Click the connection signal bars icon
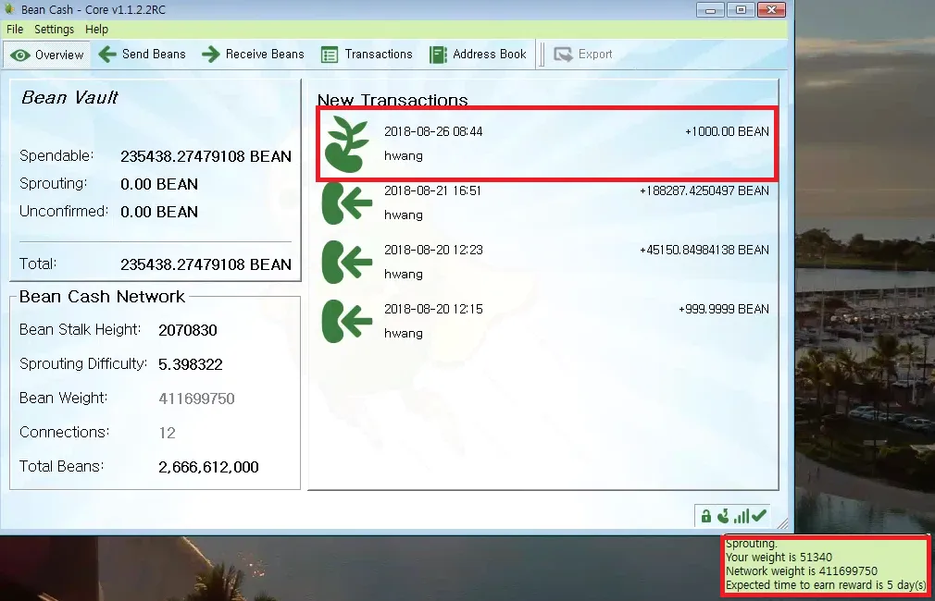The width and height of the screenshot is (935, 601). pos(742,516)
